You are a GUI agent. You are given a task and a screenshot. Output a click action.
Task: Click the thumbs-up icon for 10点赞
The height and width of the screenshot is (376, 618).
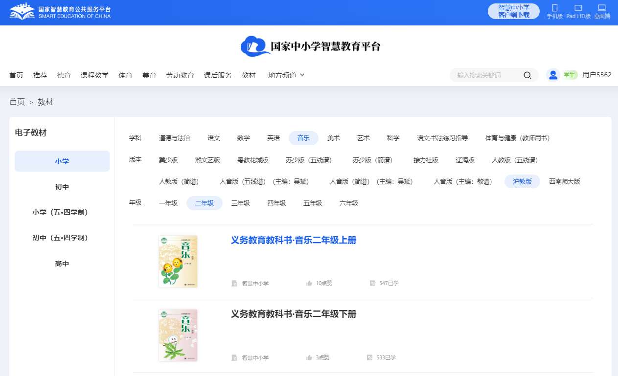(309, 283)
